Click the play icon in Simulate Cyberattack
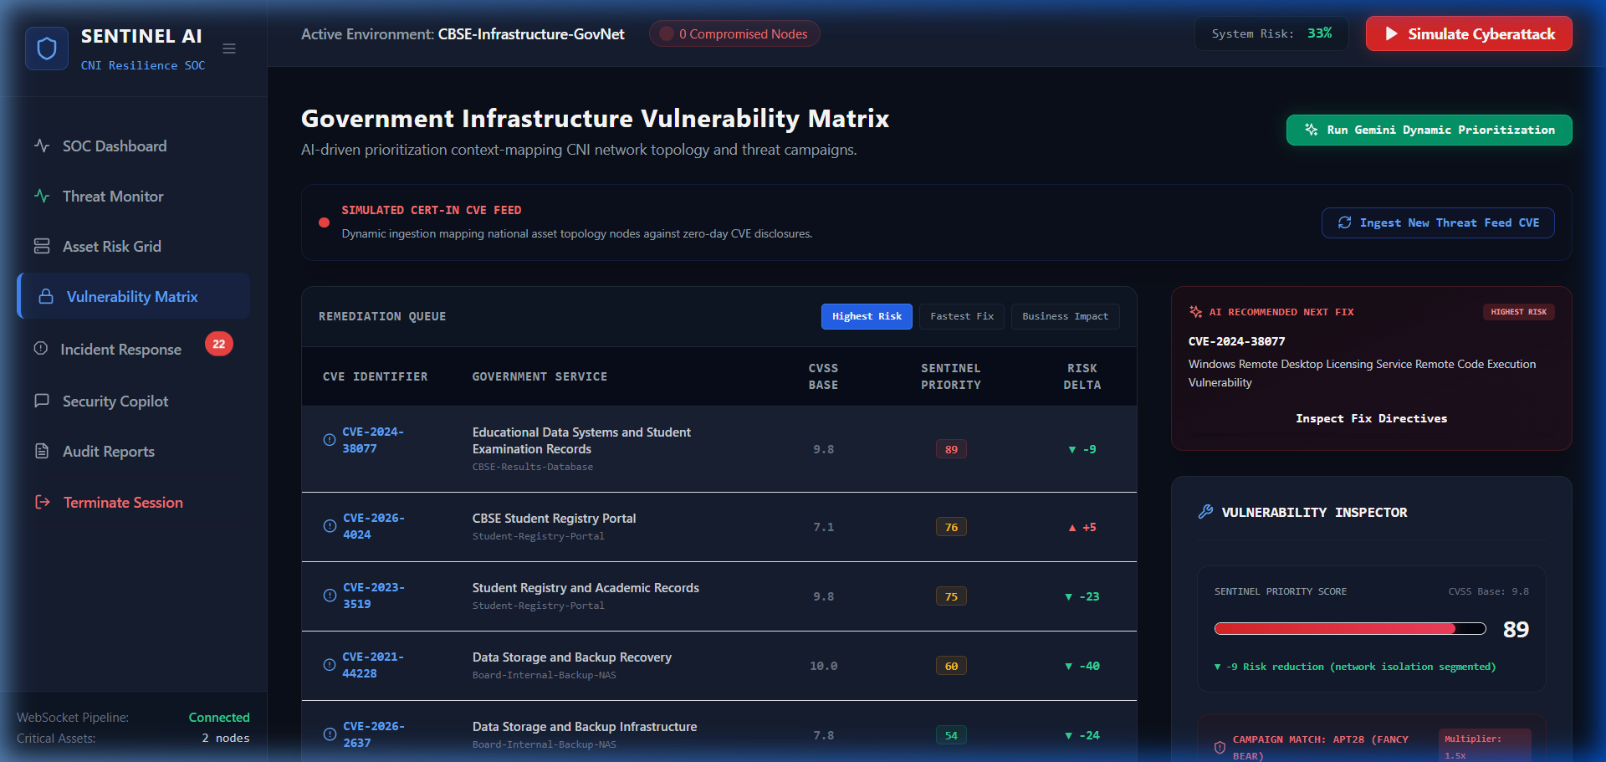The height and width of the screenshot is (762, 1606). (1391, 33)
